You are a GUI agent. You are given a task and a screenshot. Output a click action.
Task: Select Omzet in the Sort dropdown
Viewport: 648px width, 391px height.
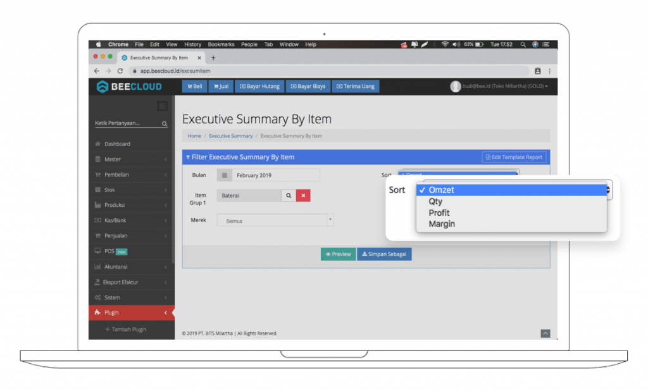443,189
